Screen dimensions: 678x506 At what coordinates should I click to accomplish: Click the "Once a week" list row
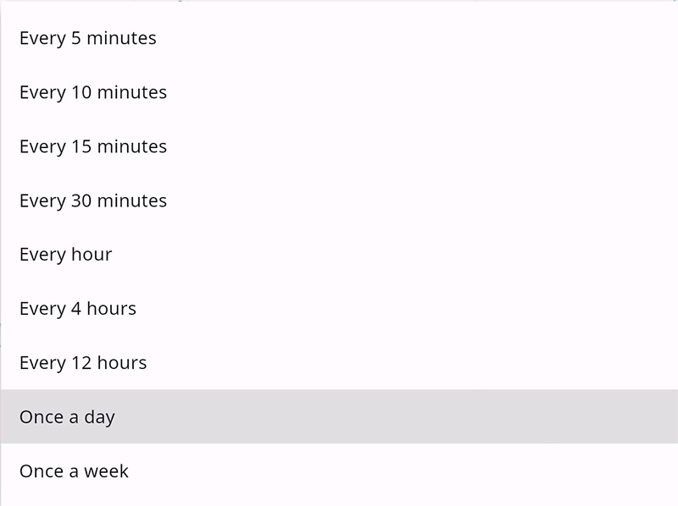339,471
